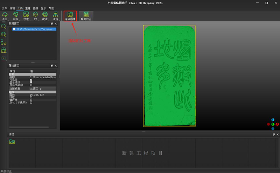
Task: Select the magnifier zoom tool in left sidebar
Action: (3, 27)
